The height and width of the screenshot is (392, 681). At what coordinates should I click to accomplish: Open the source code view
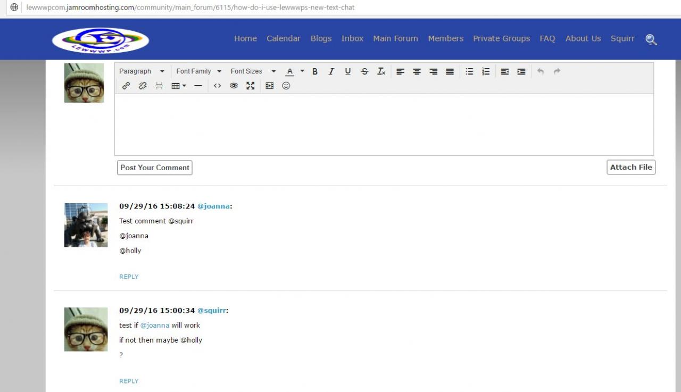point(217,86)
